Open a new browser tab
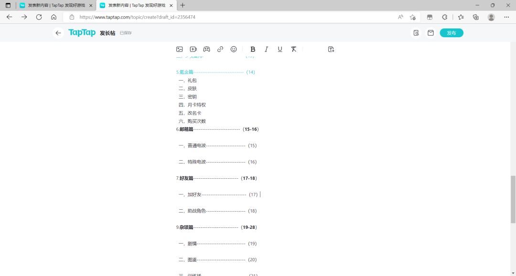 (x=183, y=5)
